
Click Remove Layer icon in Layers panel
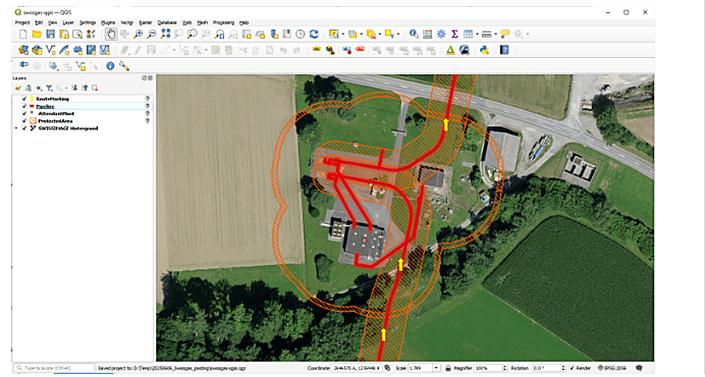coord(94,88)
